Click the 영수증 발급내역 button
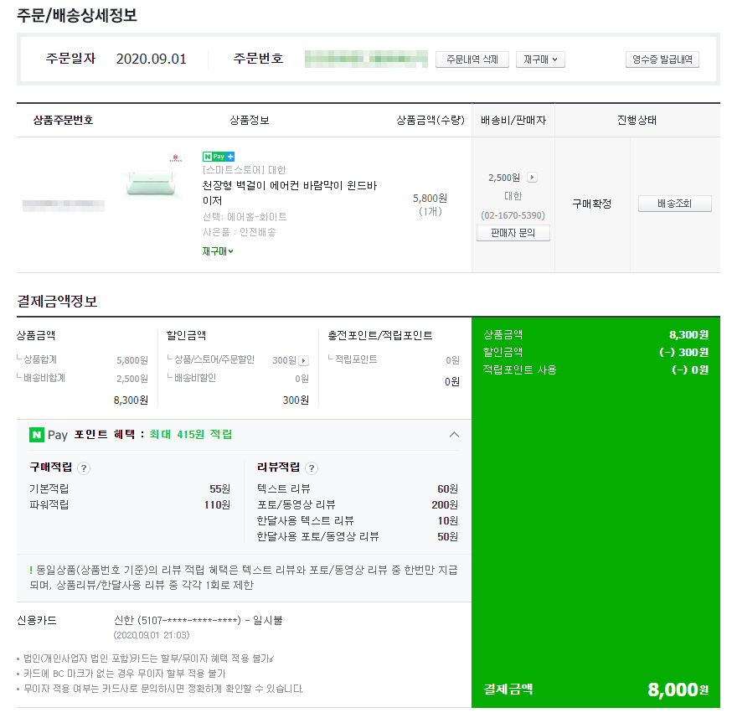 pos(662,59)
